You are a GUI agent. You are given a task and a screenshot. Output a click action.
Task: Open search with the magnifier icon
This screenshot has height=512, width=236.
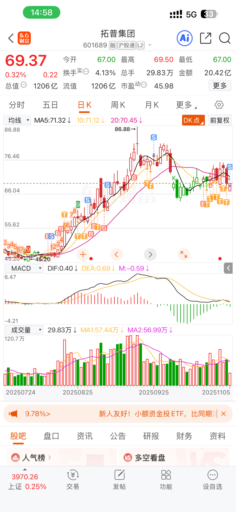[x=225, y=38]
